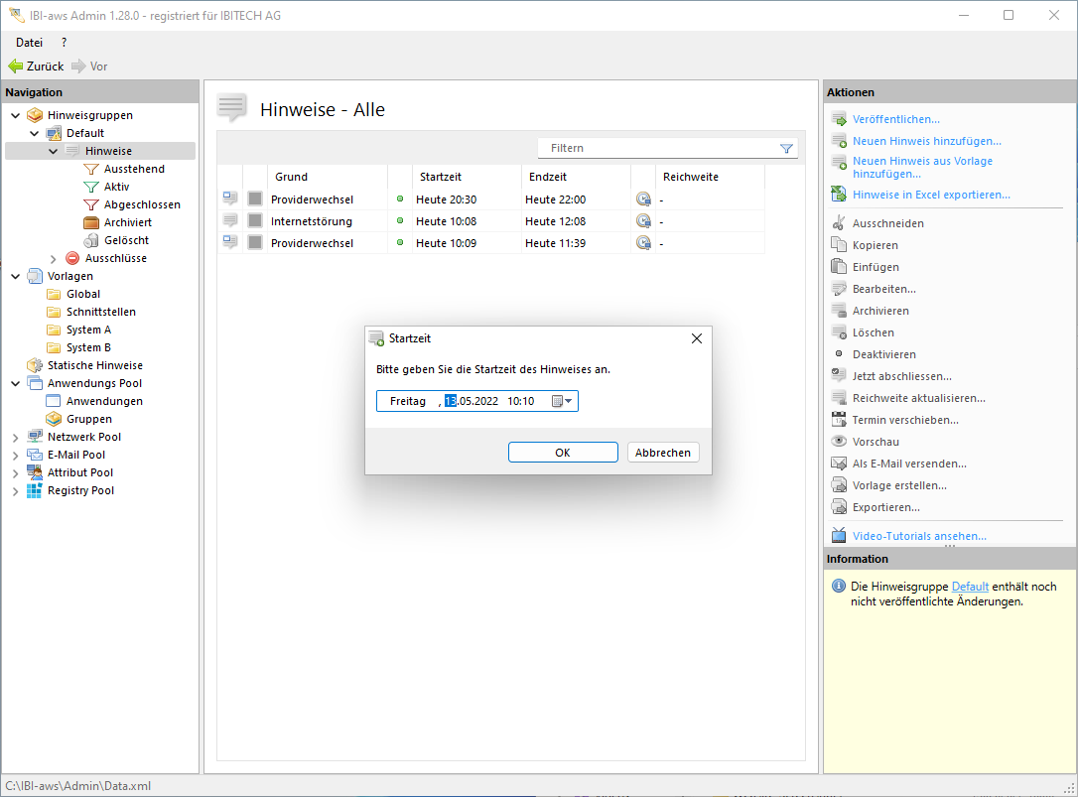Open the Datei menu

point(29,43)
